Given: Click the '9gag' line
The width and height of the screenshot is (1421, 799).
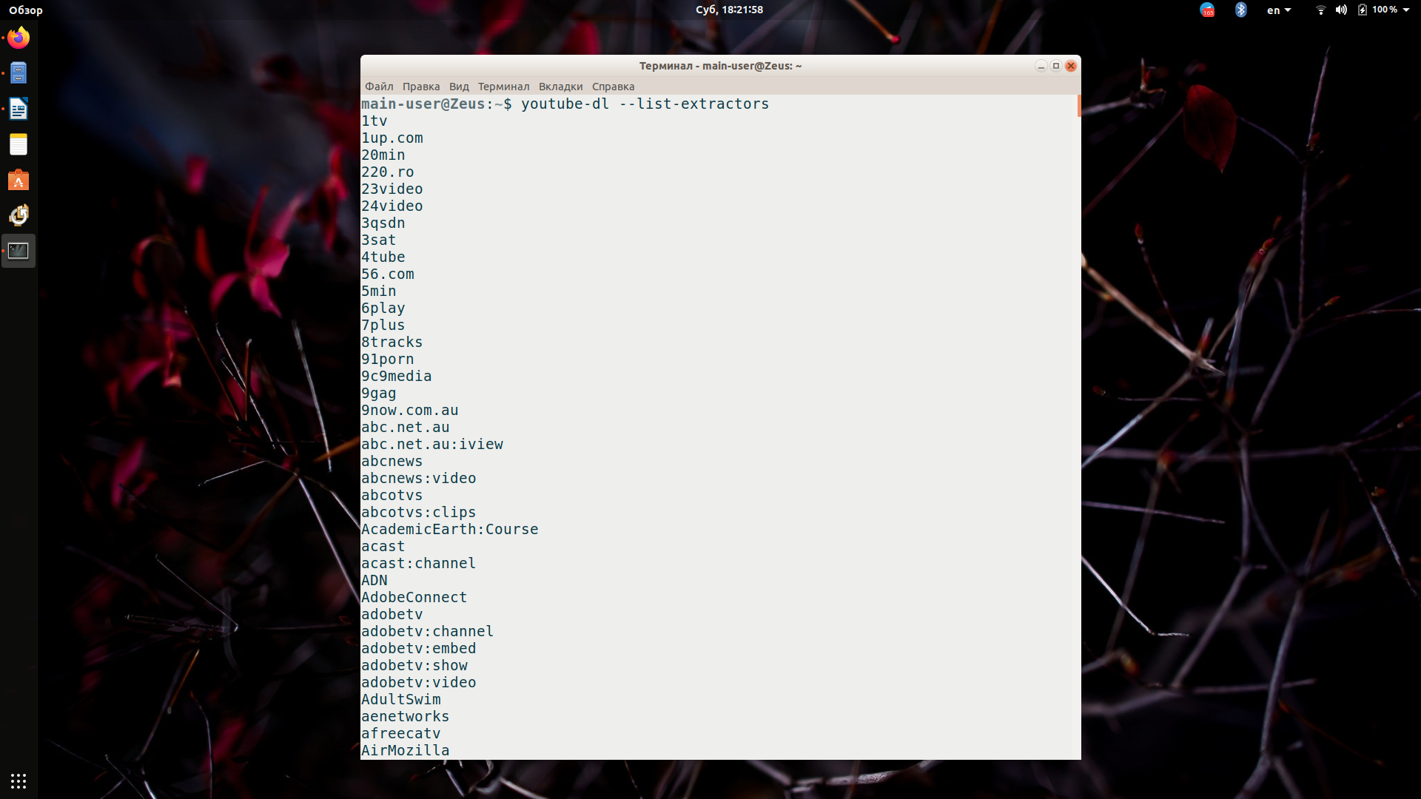Looking at the screenshot, I should point(378,394).
